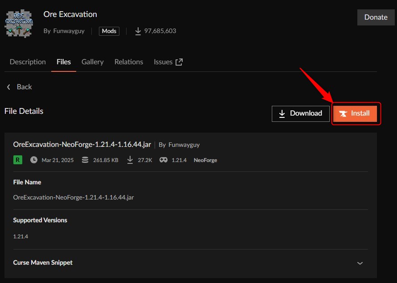Open the Ore Excavation project title

click(x=70, y=14)
